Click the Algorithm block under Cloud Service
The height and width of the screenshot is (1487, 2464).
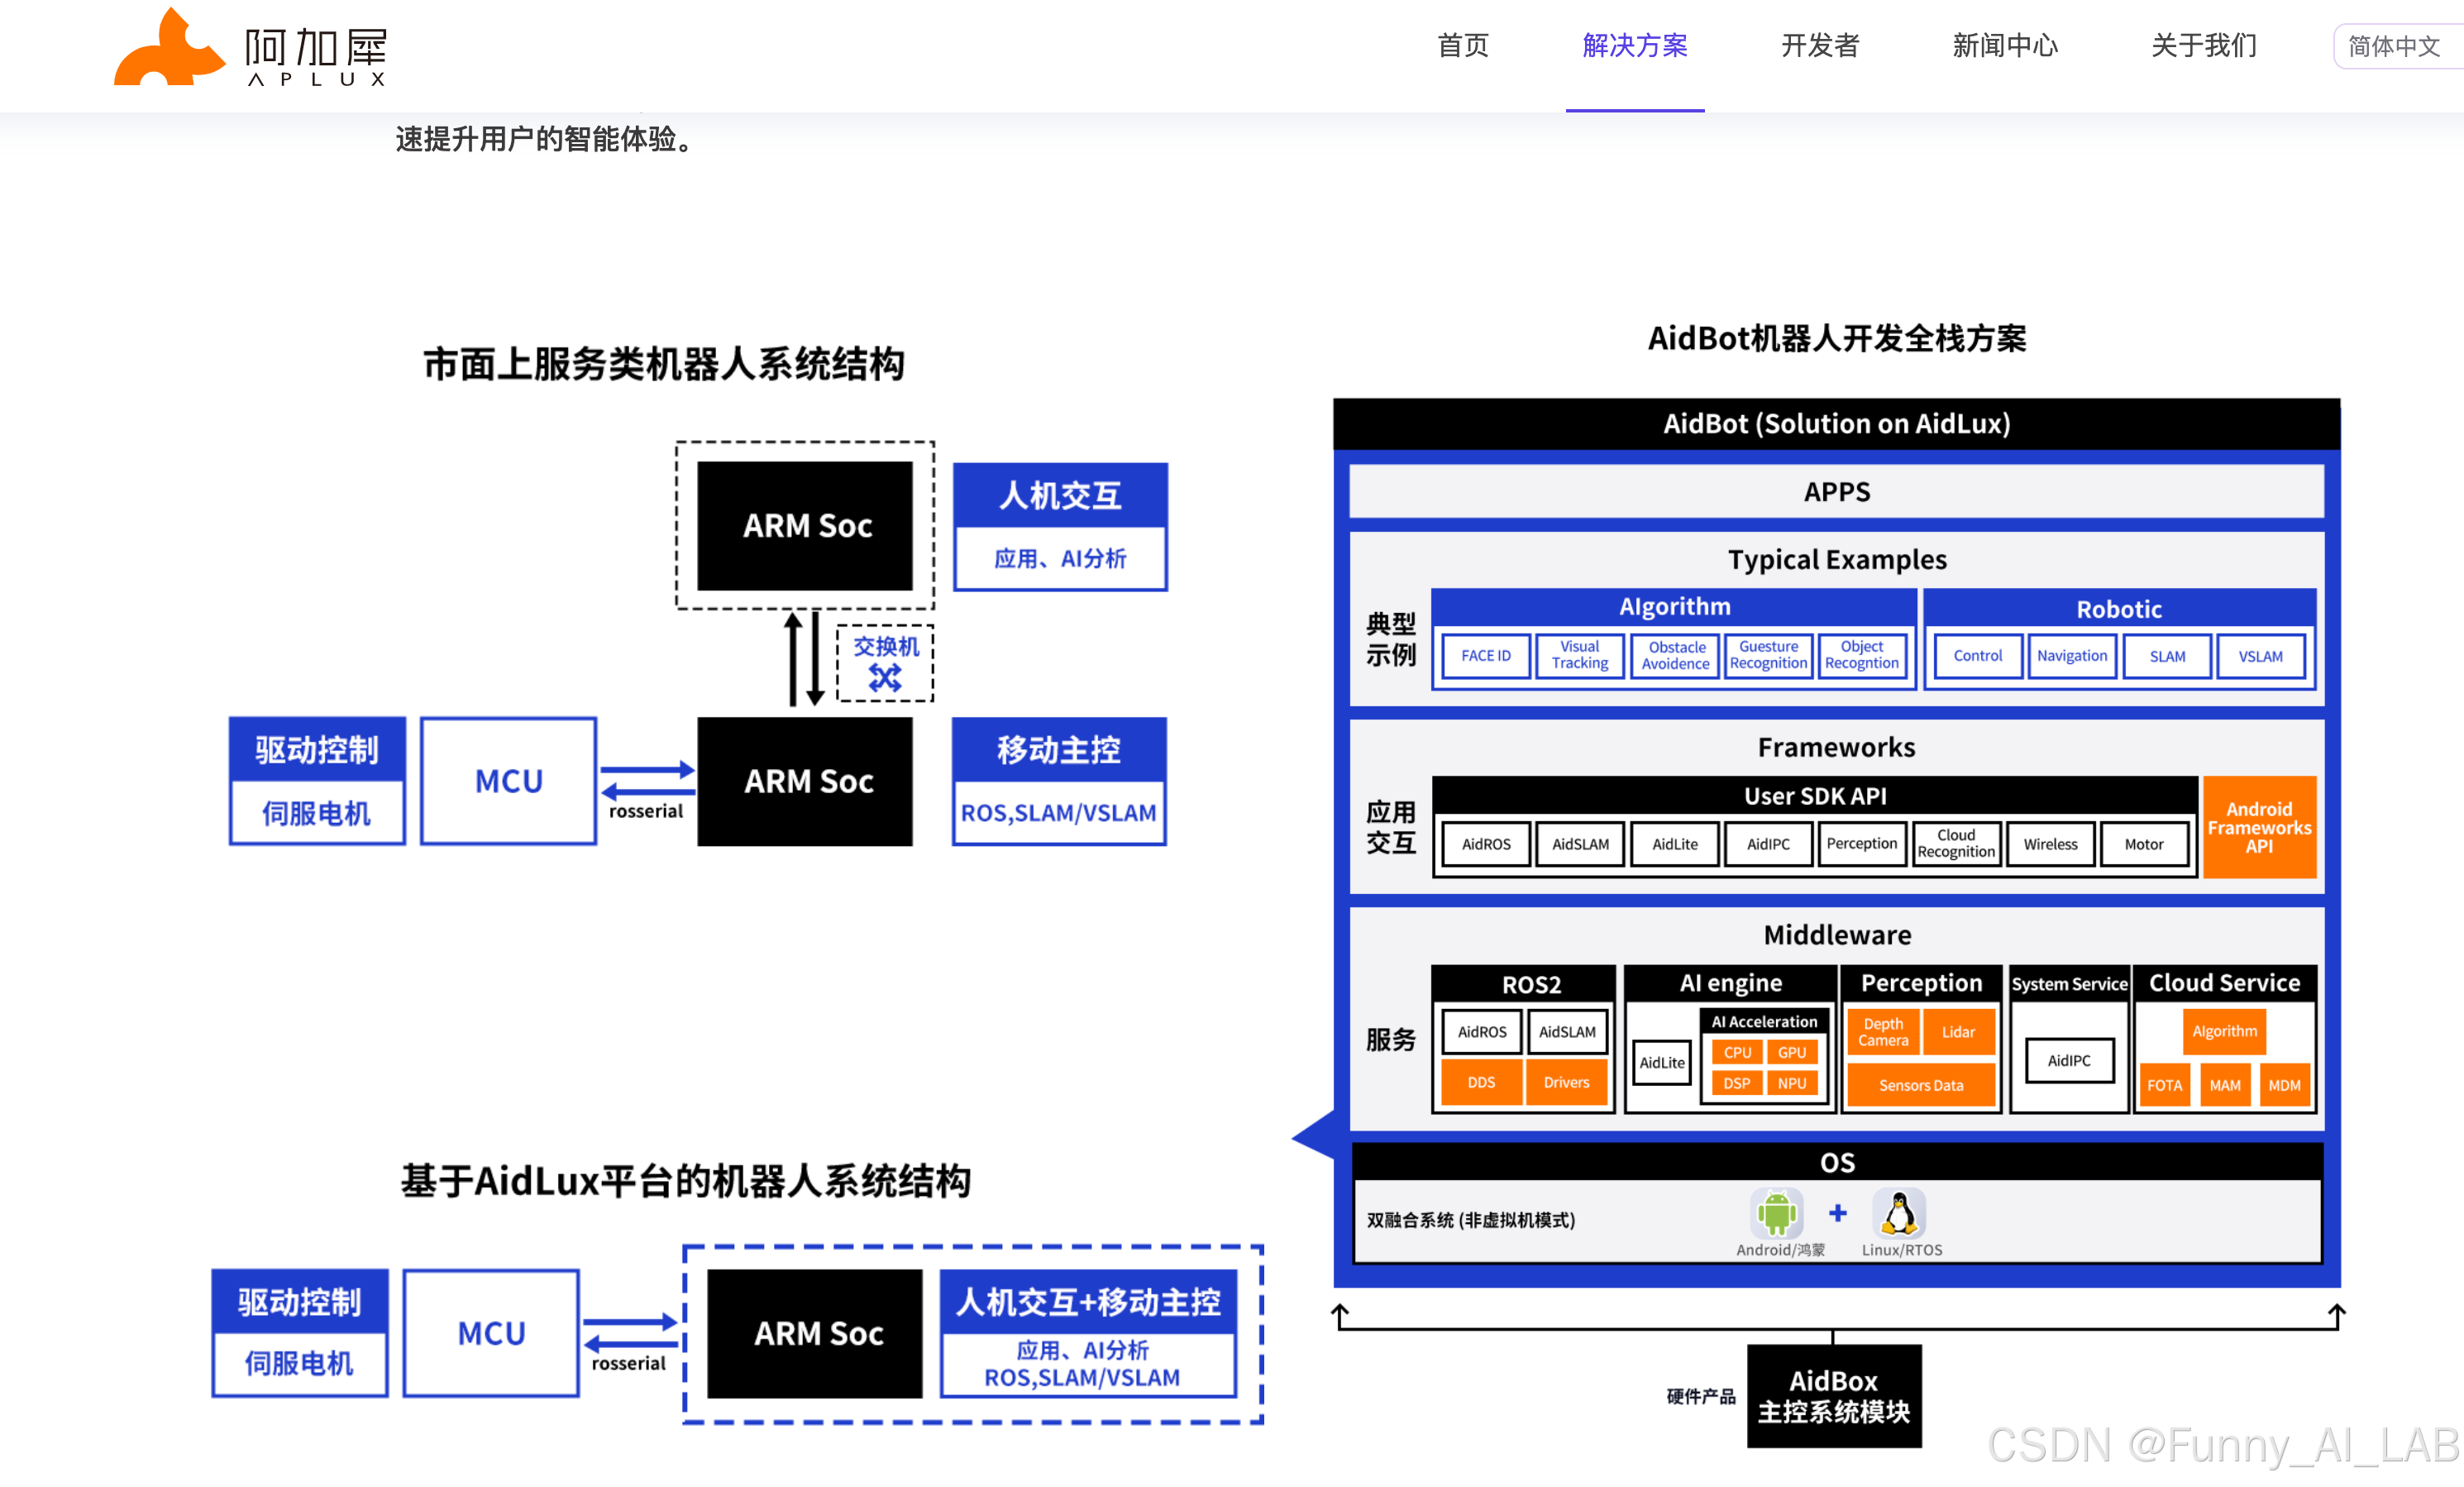tap(2224, 1032)
